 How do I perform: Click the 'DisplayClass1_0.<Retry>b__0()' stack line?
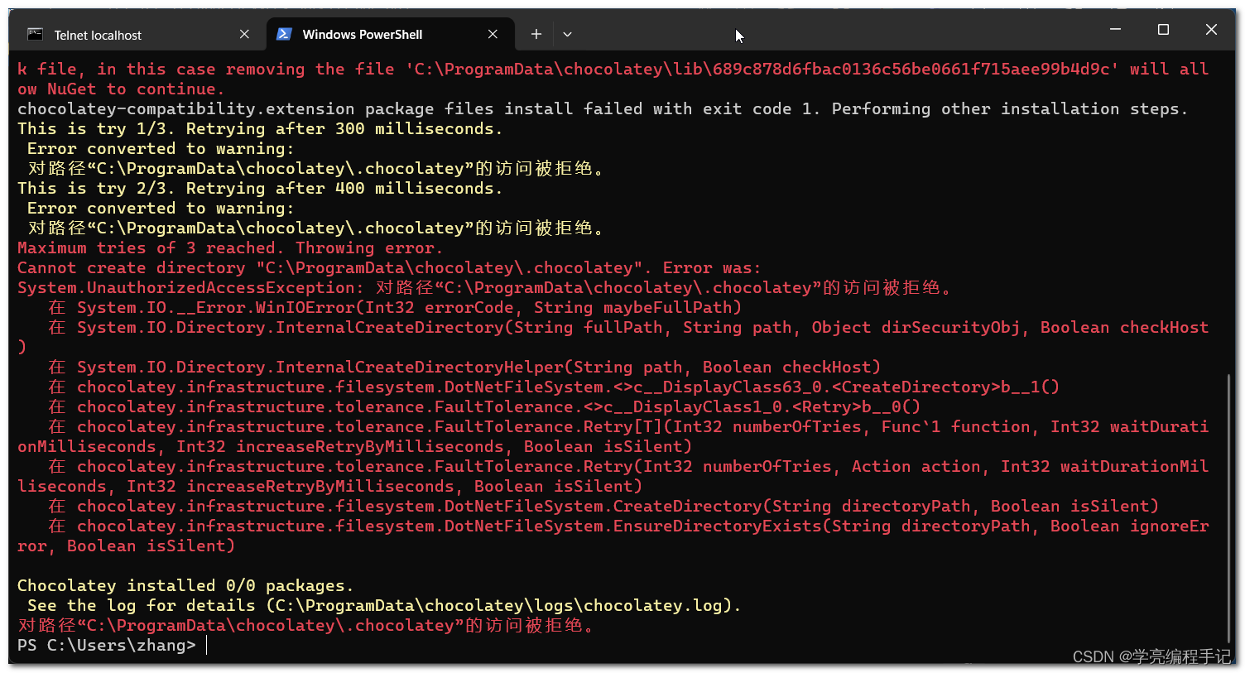tap(484, 406)
